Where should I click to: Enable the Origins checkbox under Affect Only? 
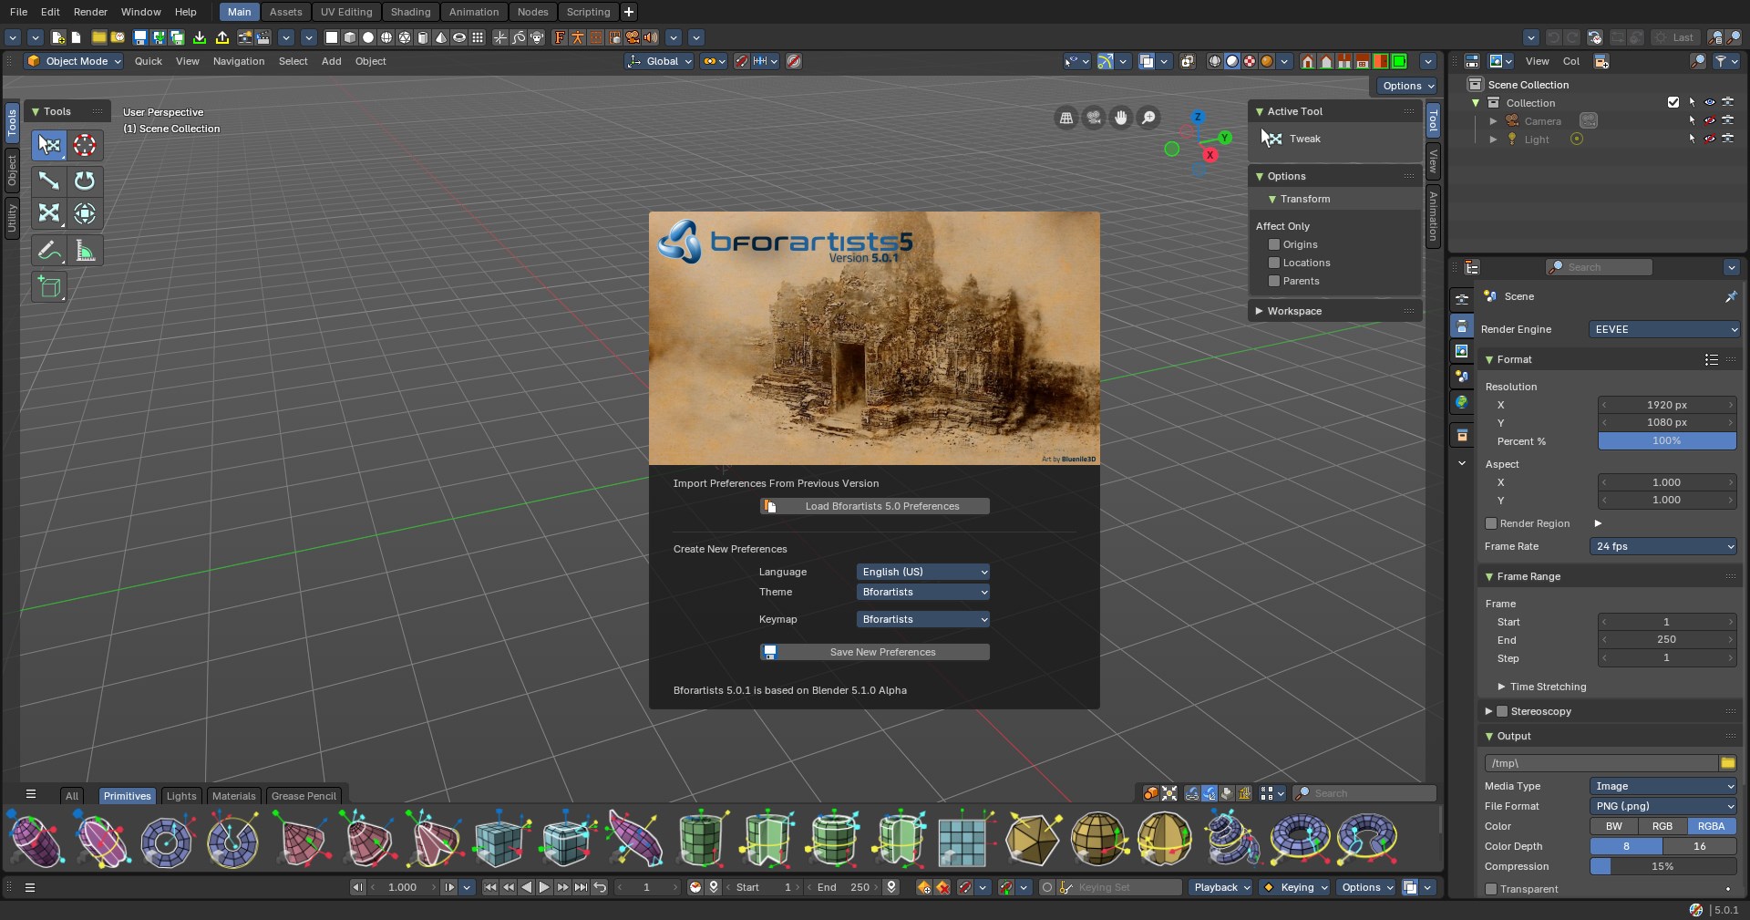tap(1273, 244)
